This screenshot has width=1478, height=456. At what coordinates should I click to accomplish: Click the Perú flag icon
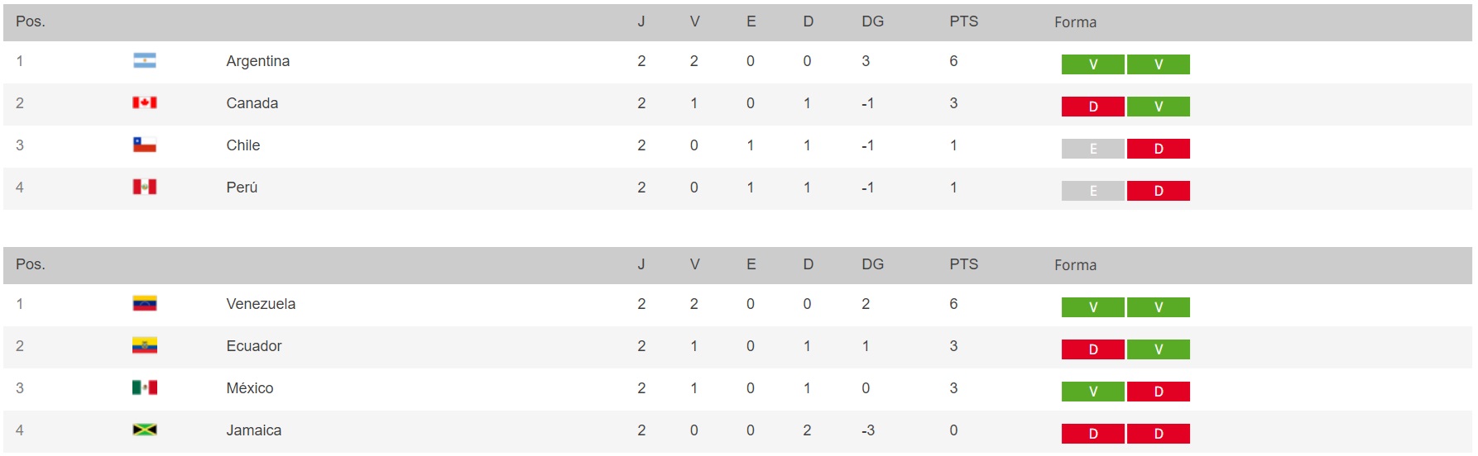tap(145, 187)
